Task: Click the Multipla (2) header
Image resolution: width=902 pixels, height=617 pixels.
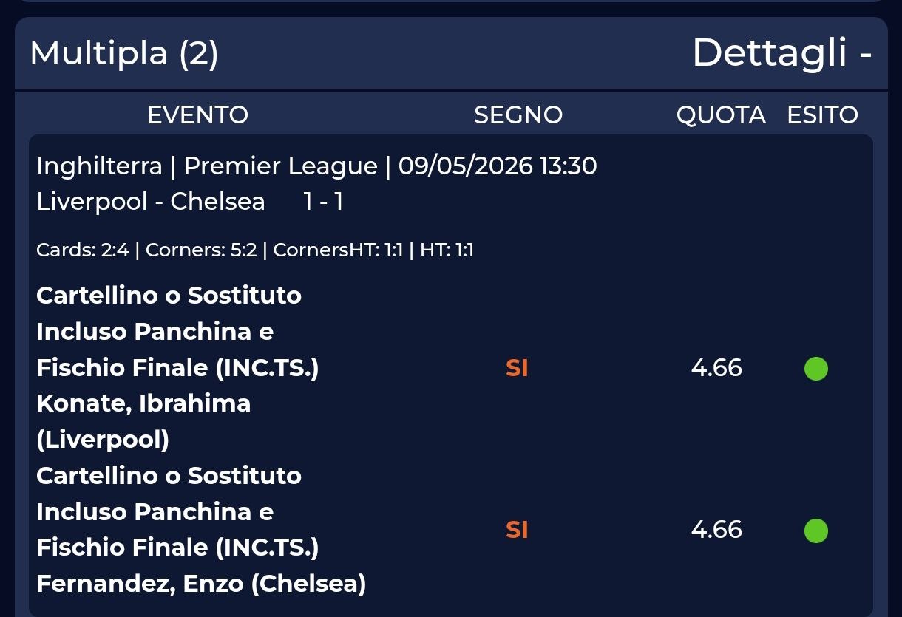Action: pyautogui.click(x=124, y=53)
